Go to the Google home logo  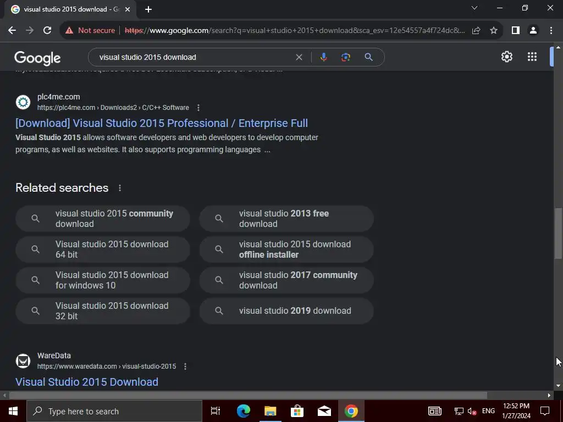click(x=37, y=58)
